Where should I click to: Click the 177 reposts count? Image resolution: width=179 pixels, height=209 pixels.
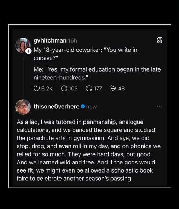[x=98, y=89]
